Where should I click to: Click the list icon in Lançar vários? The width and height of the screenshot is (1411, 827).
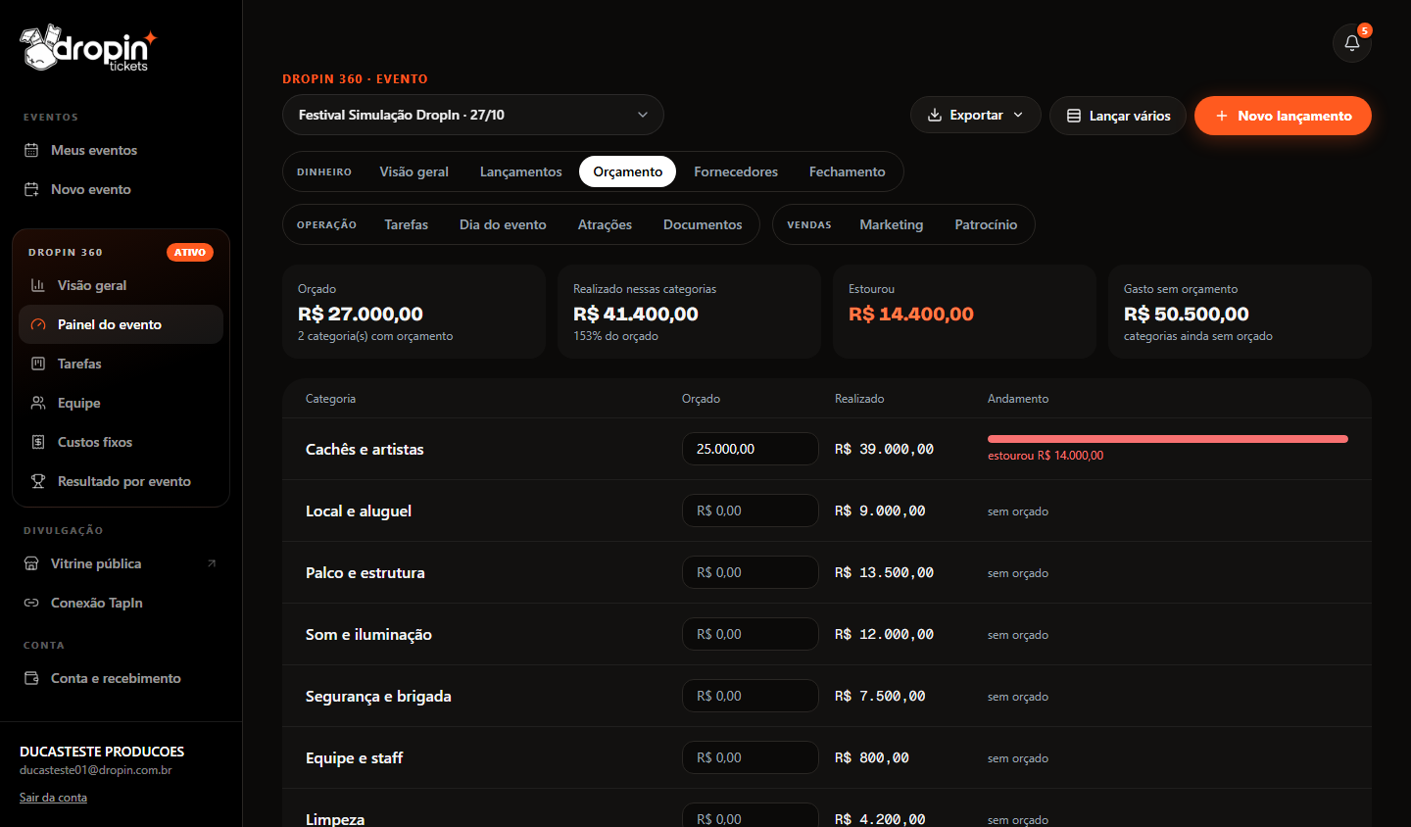click(1074, 116)
